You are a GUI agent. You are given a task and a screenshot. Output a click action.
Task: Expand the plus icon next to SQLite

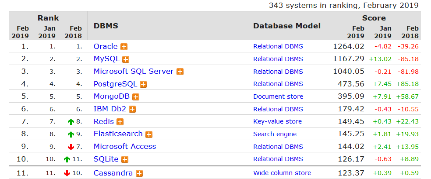125,159
